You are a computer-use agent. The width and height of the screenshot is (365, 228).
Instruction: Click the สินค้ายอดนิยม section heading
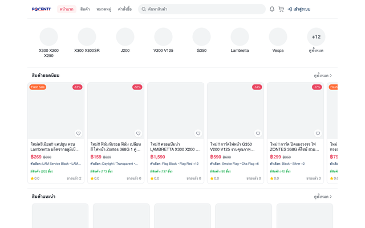(x=46, y=75)
